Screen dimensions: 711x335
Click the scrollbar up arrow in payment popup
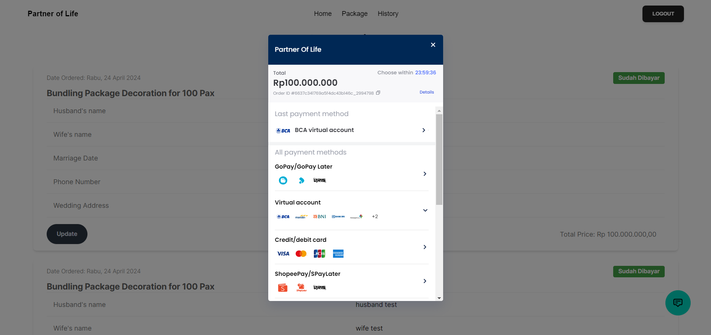pos(439,111)
